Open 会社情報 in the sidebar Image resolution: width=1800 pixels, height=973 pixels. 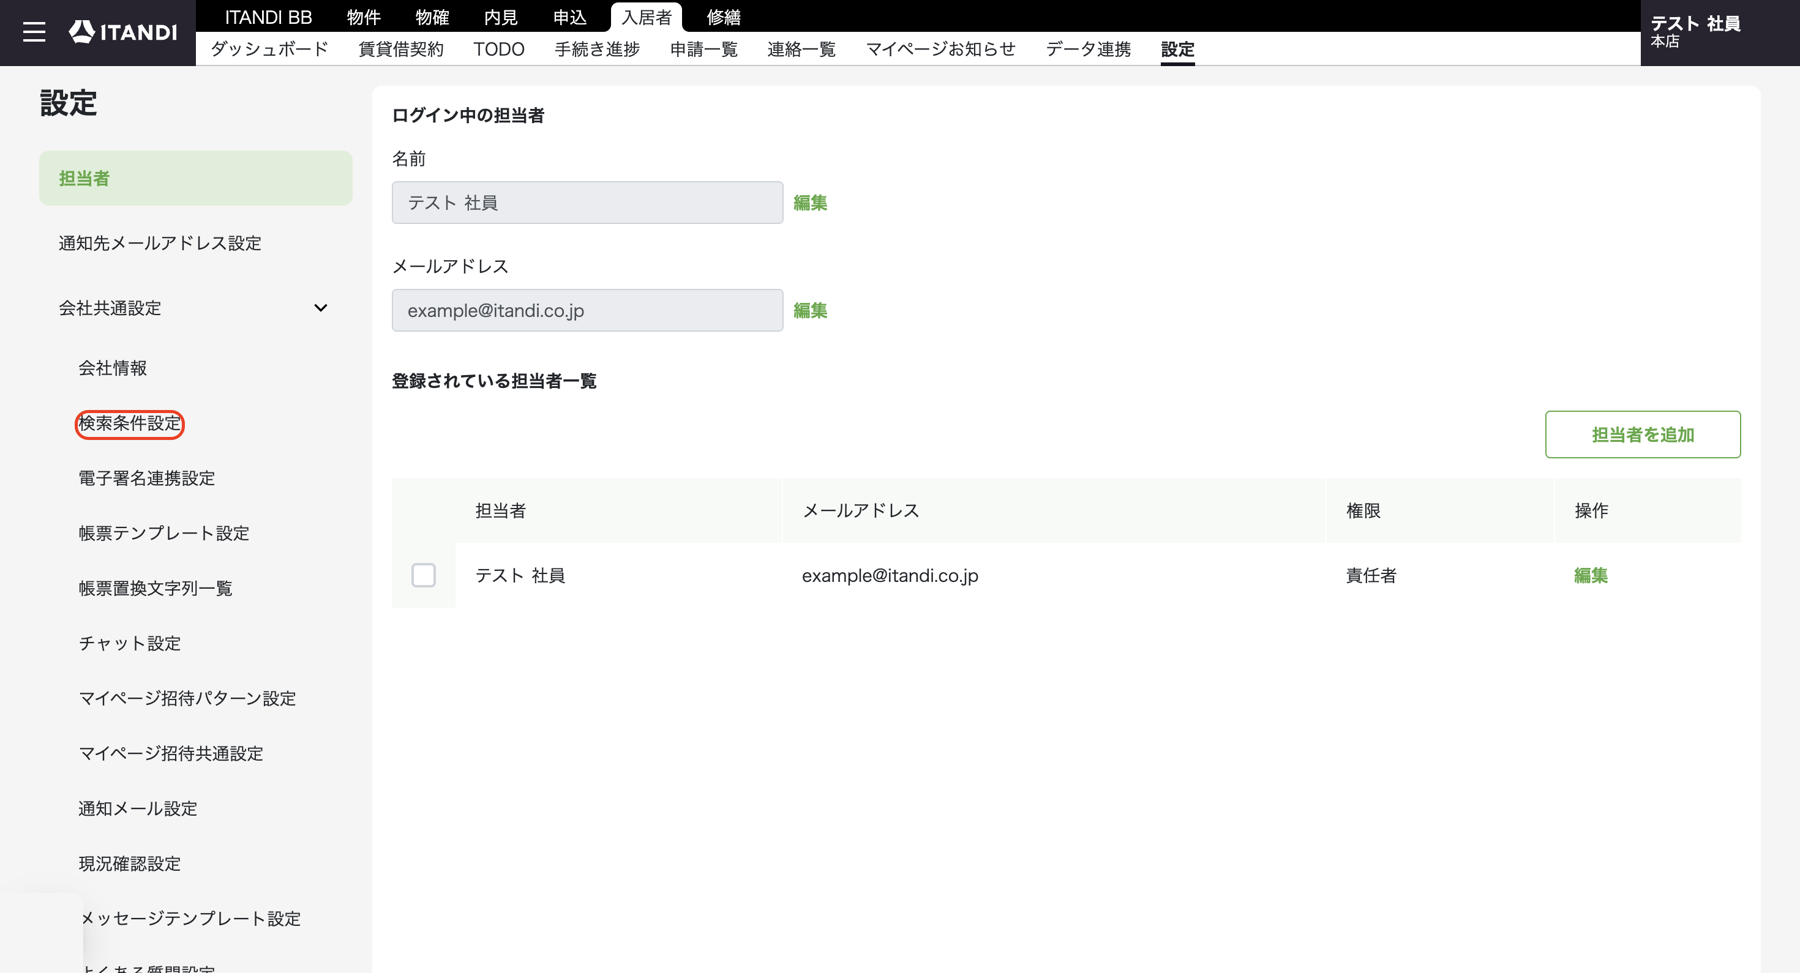(x=113, y=368)
